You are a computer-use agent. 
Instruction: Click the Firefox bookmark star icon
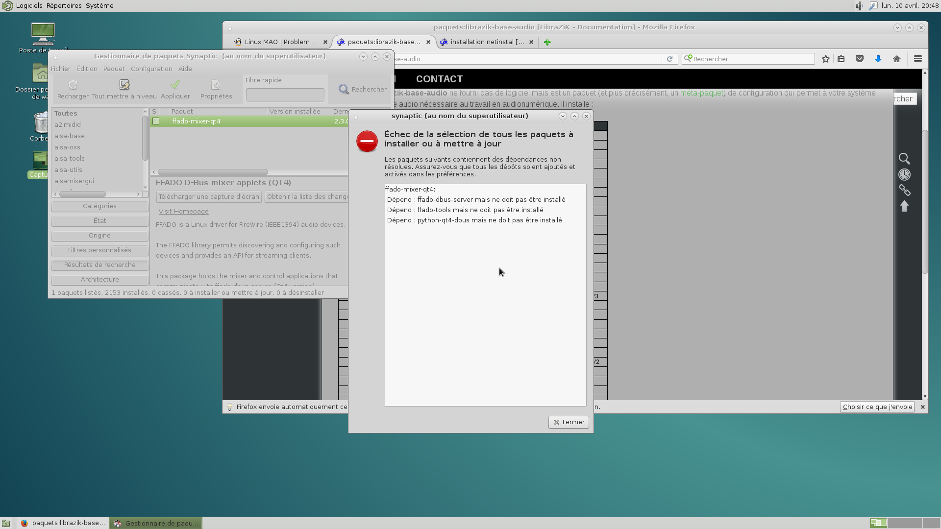[x=826, y=59]
